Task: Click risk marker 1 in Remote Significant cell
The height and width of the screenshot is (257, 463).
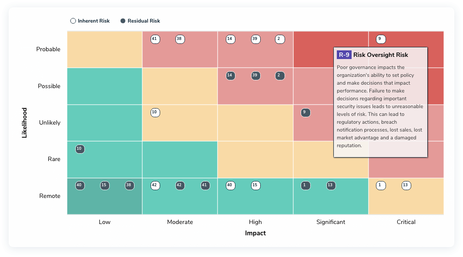Action: tap(305, 185)
